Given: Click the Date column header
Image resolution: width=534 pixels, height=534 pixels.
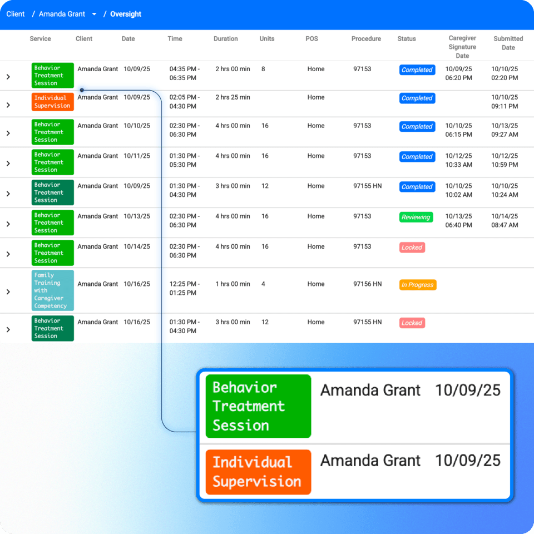Looking at the screenshot, I should pyautogui.click(x=128, y=39).
